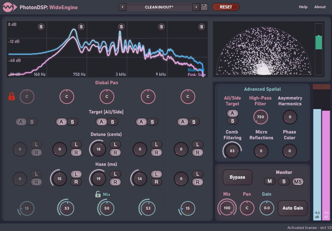
Task: Click the master Gain knob showing 0.0
Action: pyautogui.click(x=267, y=208)
